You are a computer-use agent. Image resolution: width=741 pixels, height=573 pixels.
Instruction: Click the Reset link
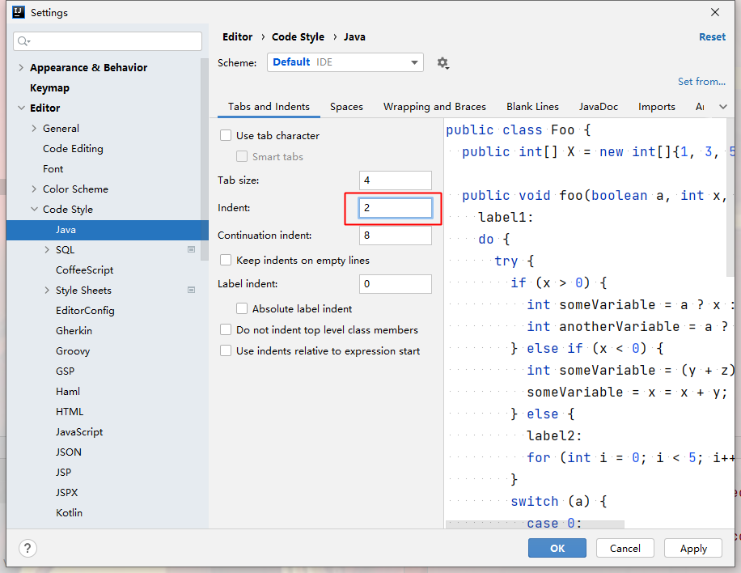tap(712, 37)
